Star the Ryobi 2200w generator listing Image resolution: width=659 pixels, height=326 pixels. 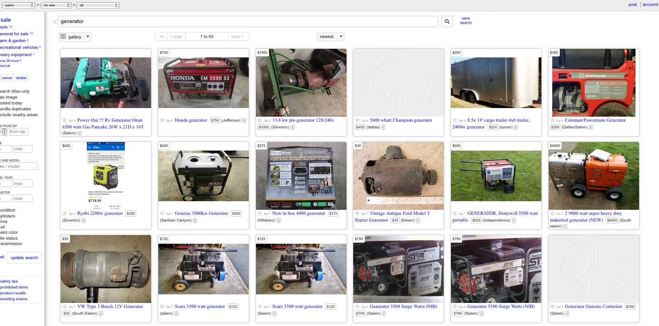pyautogui.click(x=65, y=213)
